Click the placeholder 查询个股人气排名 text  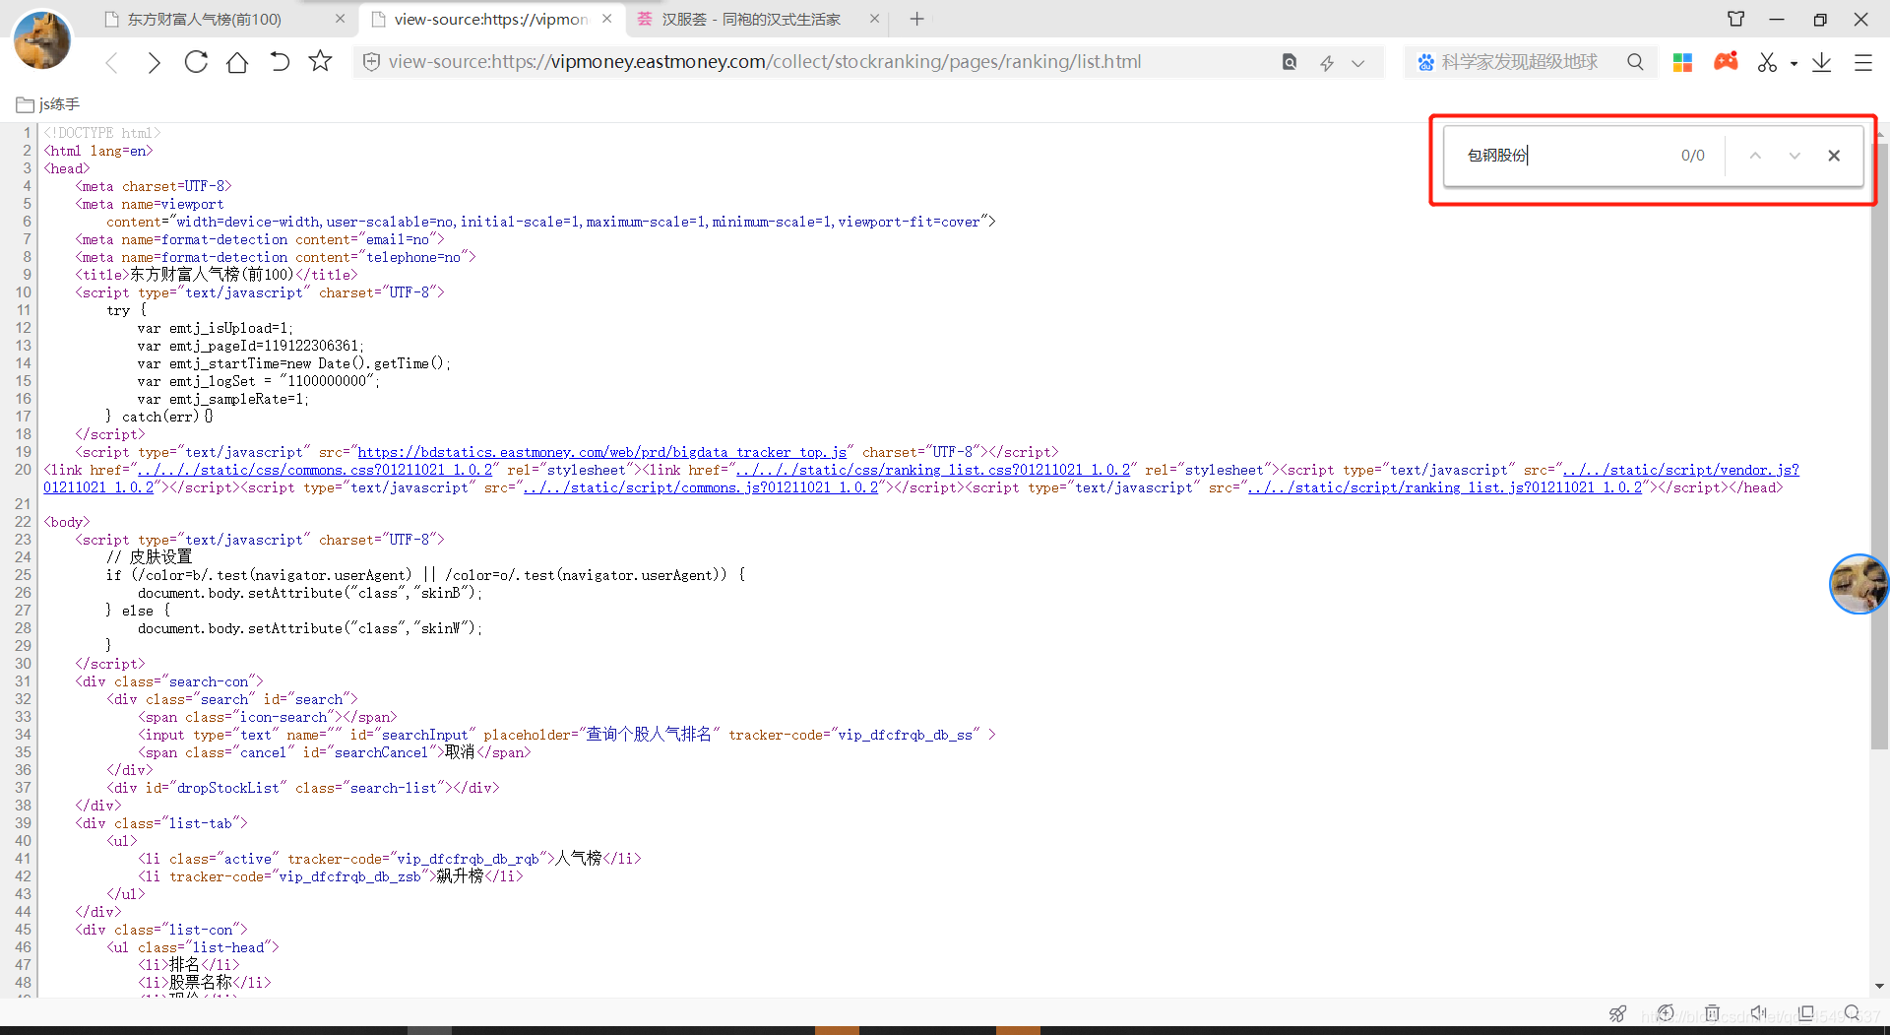(x=649, y=735)
